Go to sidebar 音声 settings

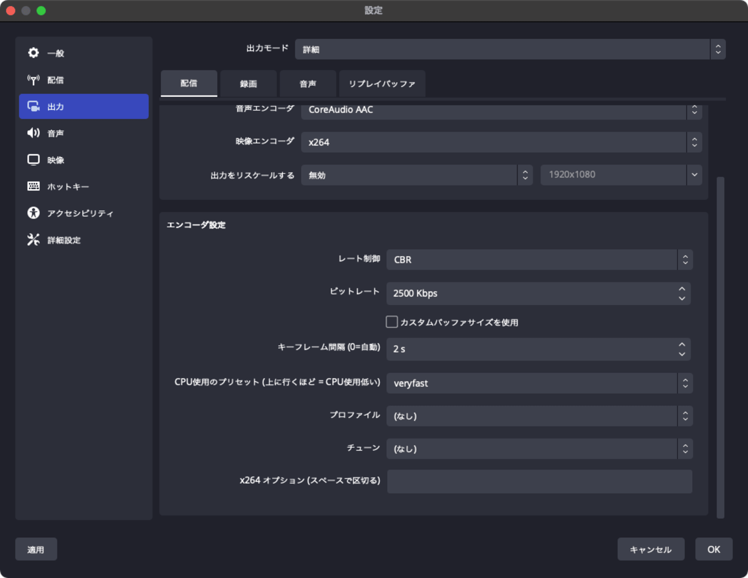click(x=84, y=133)
